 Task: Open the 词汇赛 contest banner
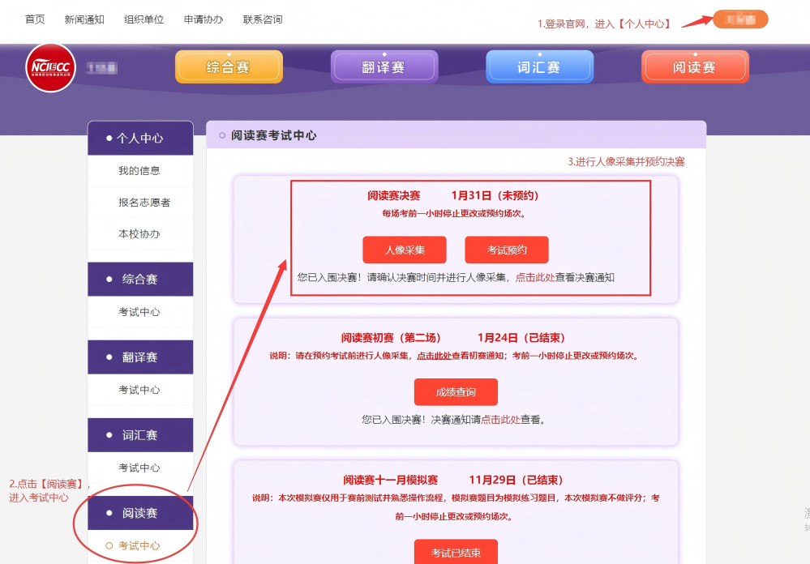(539, 68)
